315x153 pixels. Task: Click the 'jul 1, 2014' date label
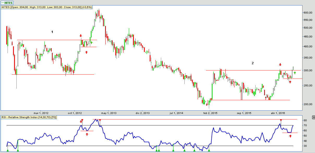coord(176,113)
